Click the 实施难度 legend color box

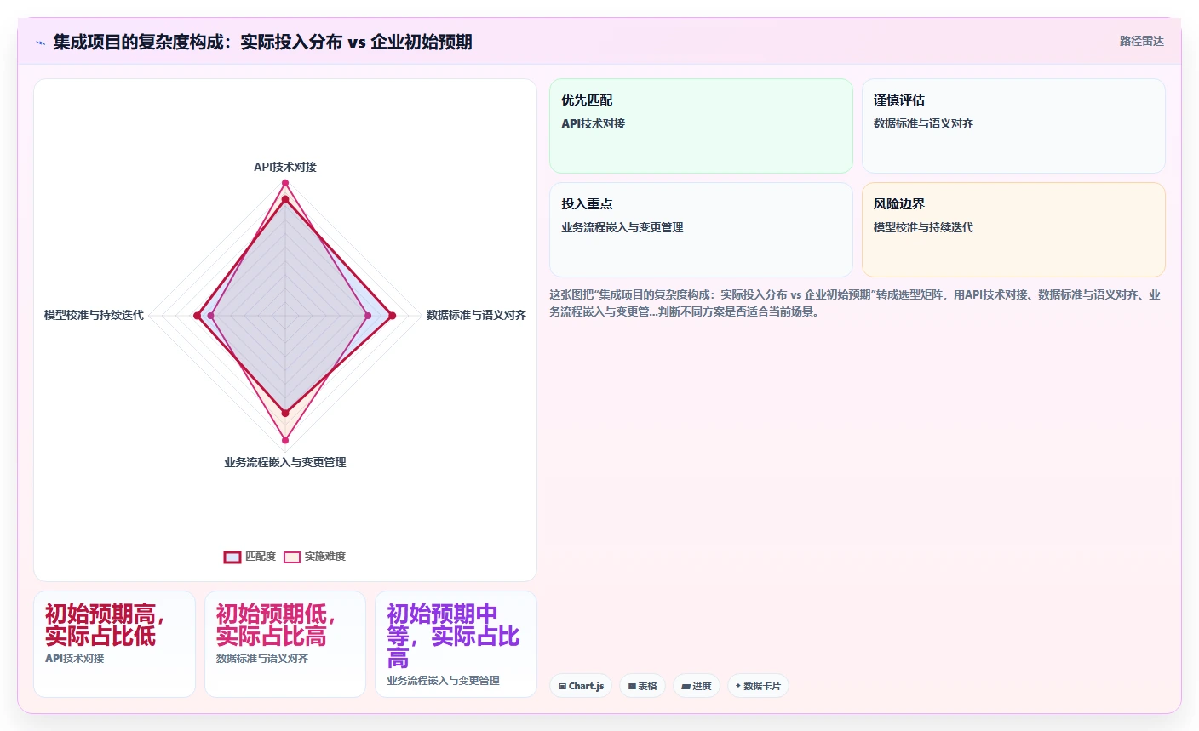[x=292, y=557]
